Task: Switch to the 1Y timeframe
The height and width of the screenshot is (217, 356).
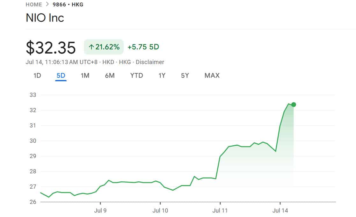Action: [x=162, y=76]
